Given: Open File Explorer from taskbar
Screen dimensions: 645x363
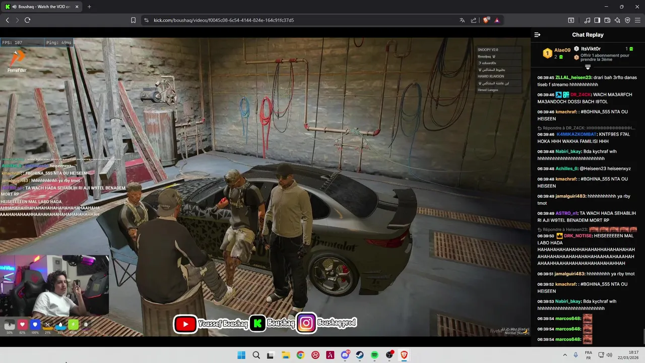Looking at the screenshot, I should (x=285, y=355).
